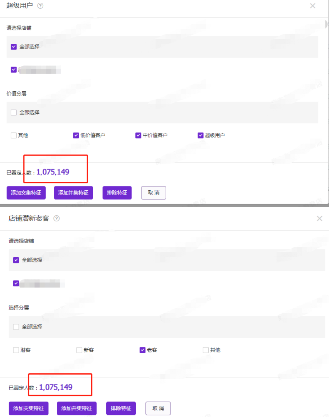
Task: Click 添加并集特征 in 店铺潜新老客 dialog
Action: click(x=77, y=408)
